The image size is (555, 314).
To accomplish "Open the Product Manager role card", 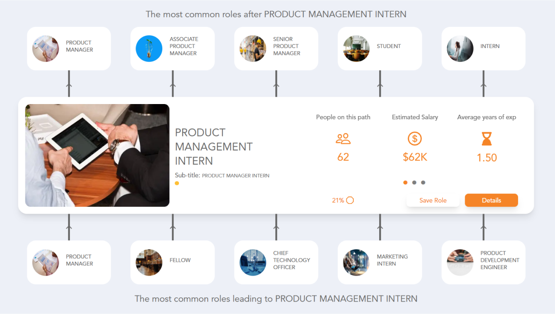I will click(x=69, y=49).
